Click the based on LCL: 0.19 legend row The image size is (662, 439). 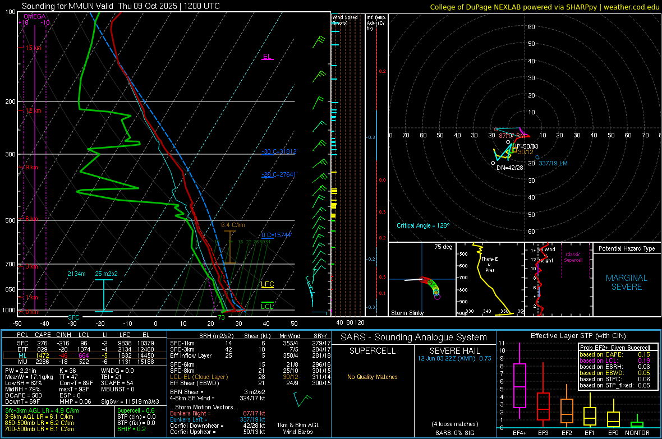pyautogui.click(x=615, y=361)
